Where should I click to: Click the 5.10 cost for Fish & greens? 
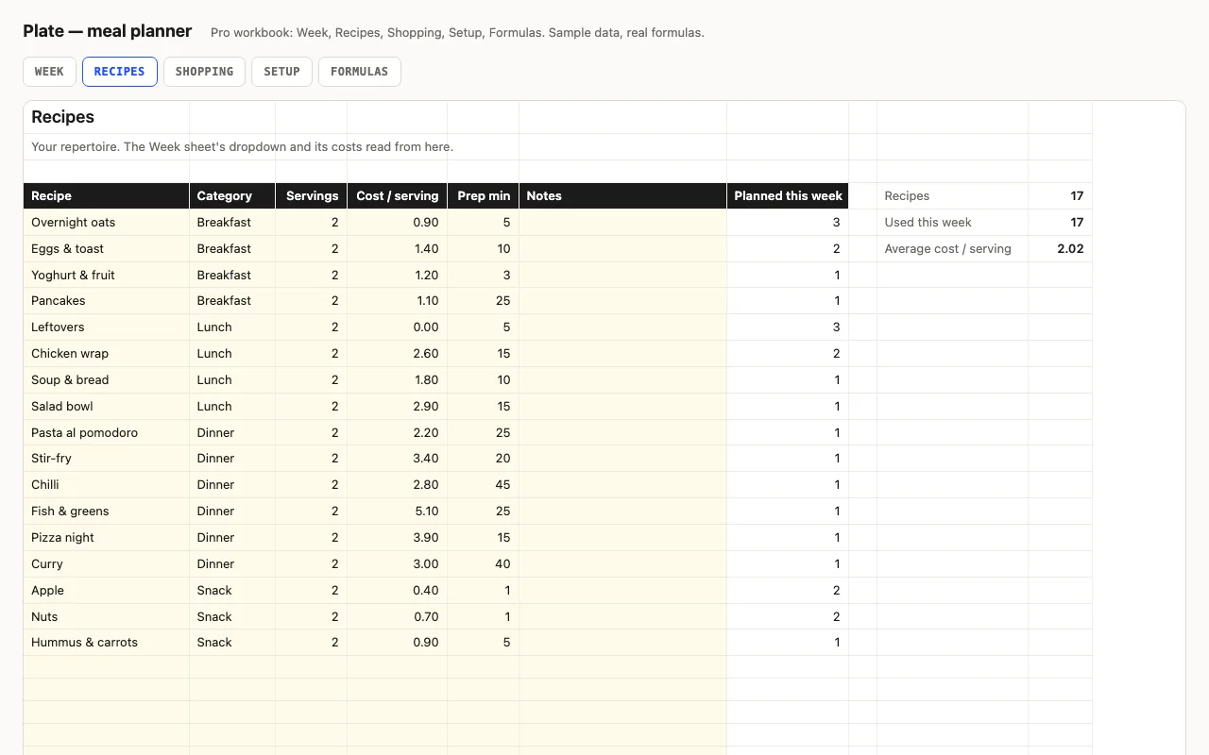pyautogui.click(x=398, y=512)
